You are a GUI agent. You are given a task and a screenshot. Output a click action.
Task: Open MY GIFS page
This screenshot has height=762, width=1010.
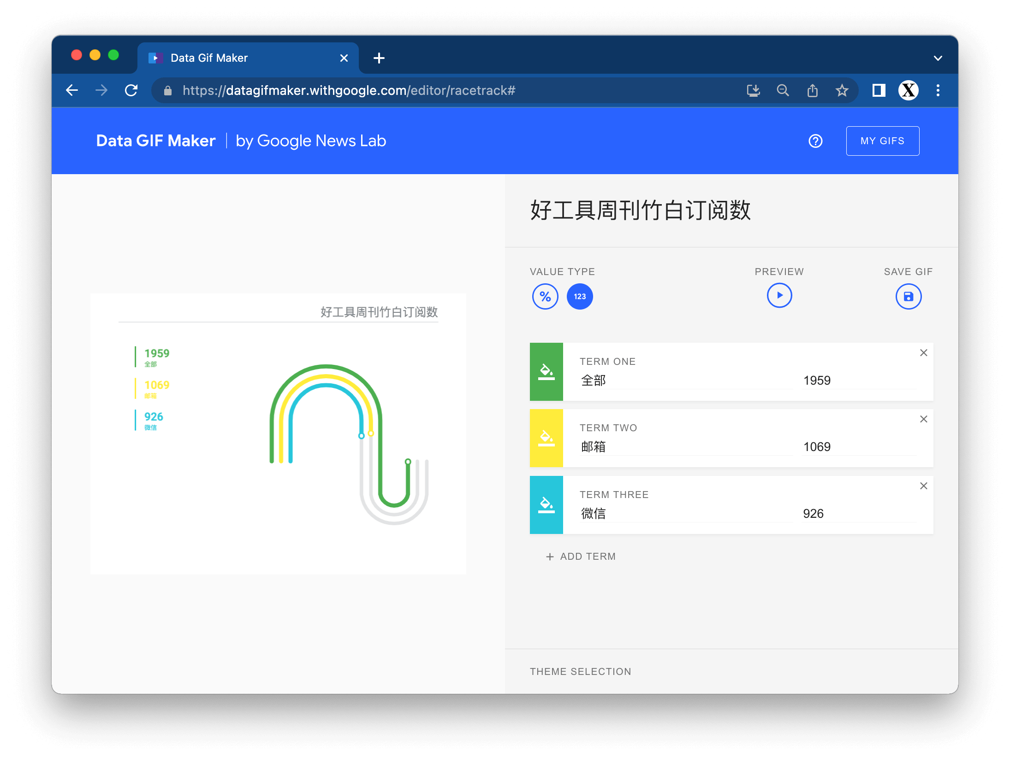(882, 141)
